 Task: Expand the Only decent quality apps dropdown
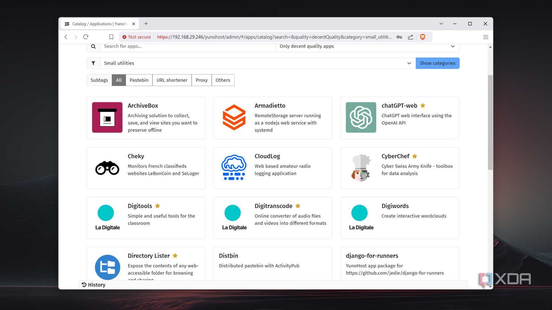[453, 46]
